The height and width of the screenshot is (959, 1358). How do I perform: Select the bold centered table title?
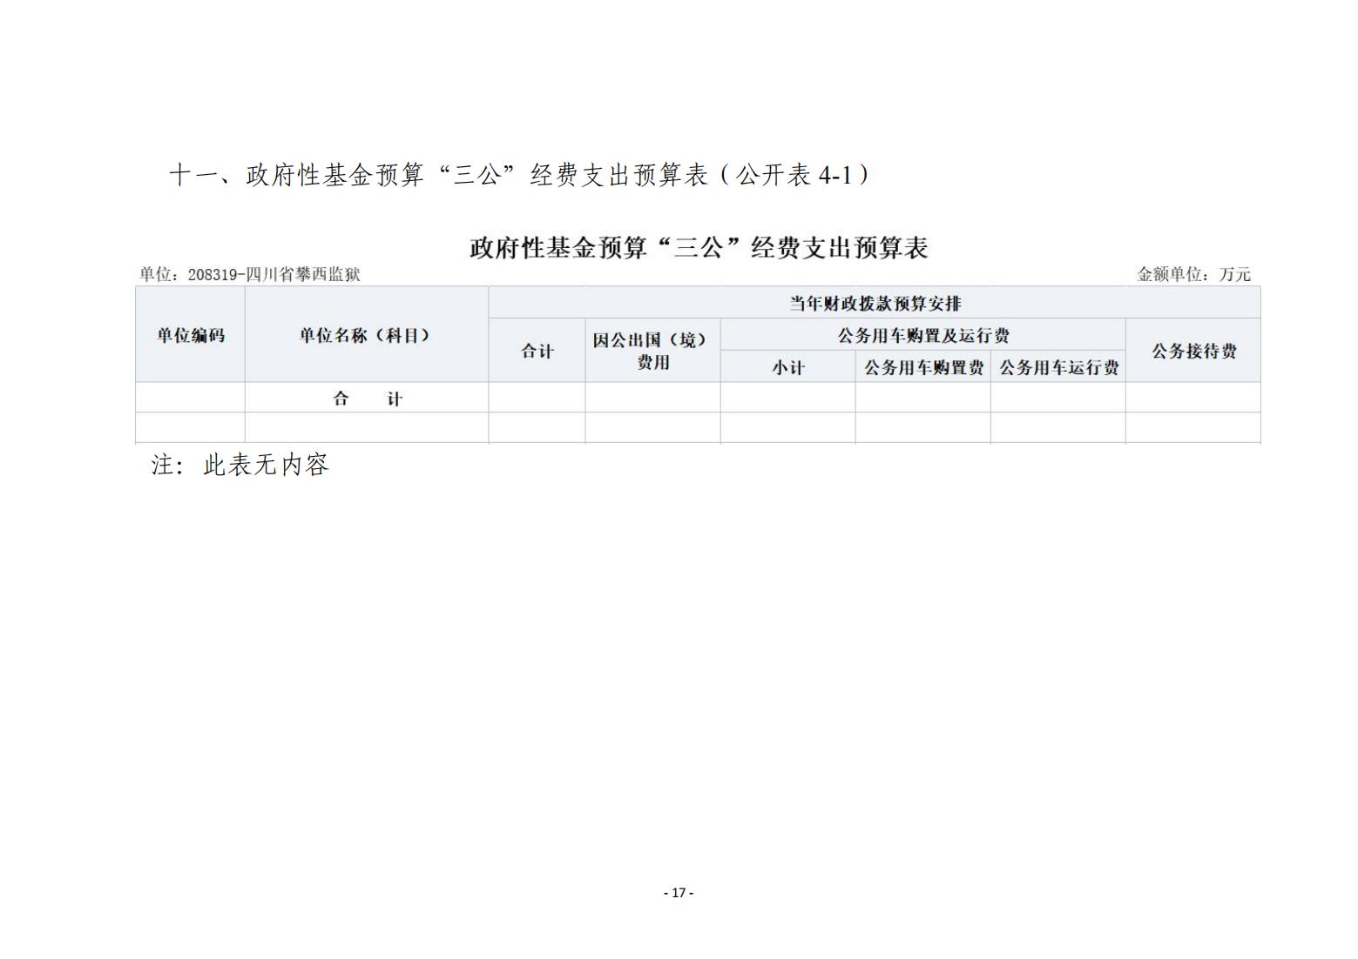699,248
